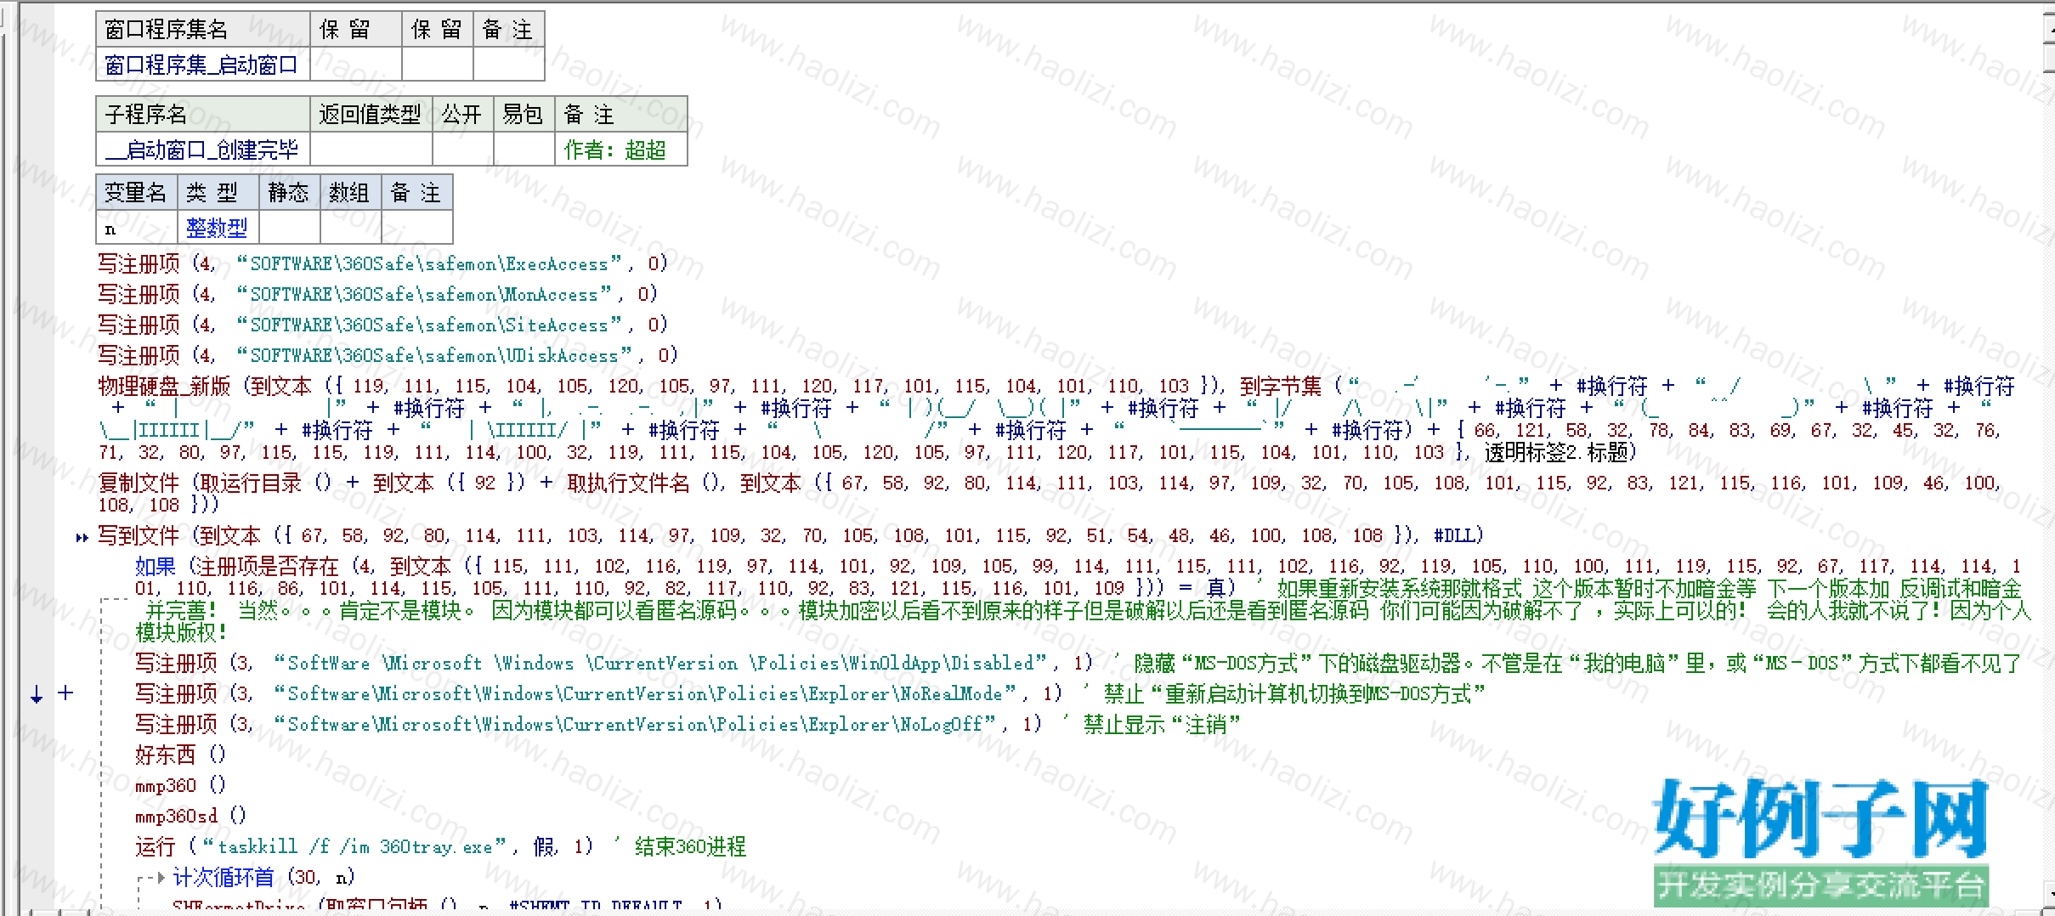
Task: Select the 窗口程序集_启动窗口 cell
Action: (202, 65)
